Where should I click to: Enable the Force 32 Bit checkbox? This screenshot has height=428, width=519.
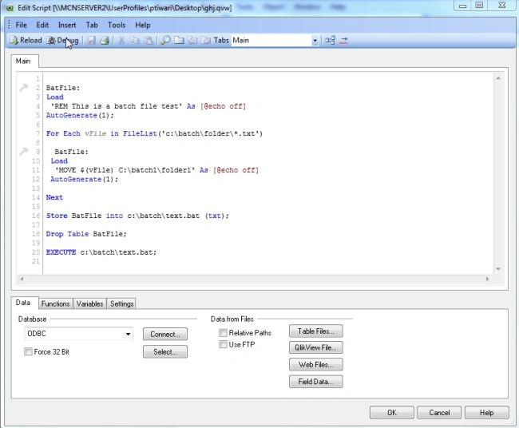tap(28, 351)
